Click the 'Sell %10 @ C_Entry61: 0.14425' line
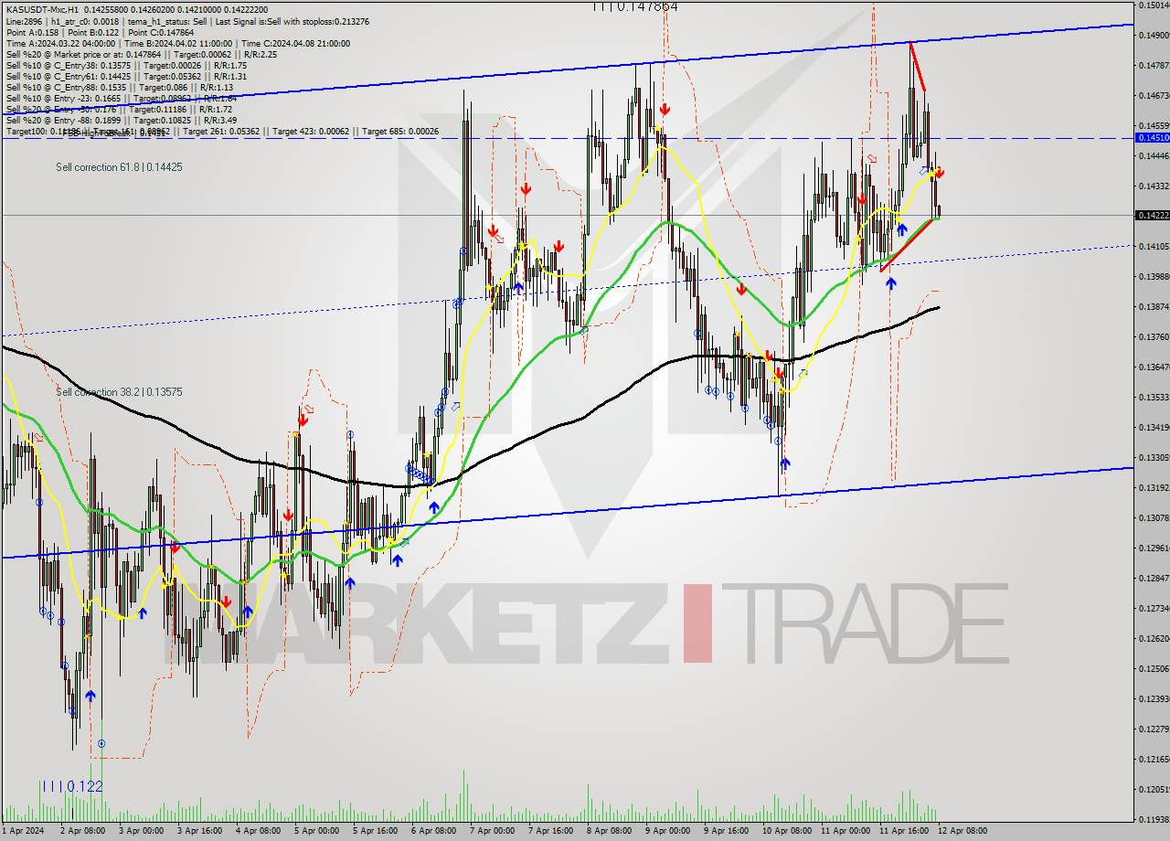Screen dimensions: 1170x841 [126, 76]
